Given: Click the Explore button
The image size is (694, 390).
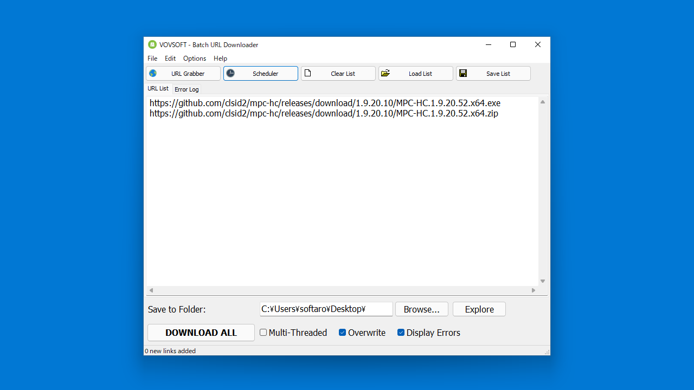Looking at the screenshot, I should point(479,309).
